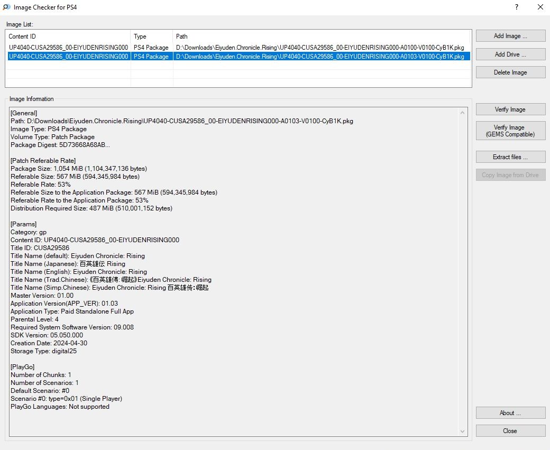Click the Path line in Image Information
This screenshot has width=550, height=450.
coord(182,121)
